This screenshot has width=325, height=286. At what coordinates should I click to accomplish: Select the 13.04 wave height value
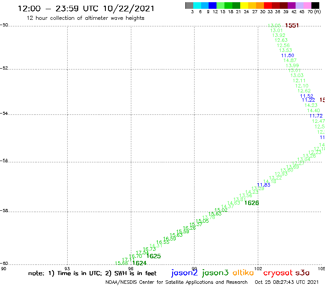coord(303,159)
